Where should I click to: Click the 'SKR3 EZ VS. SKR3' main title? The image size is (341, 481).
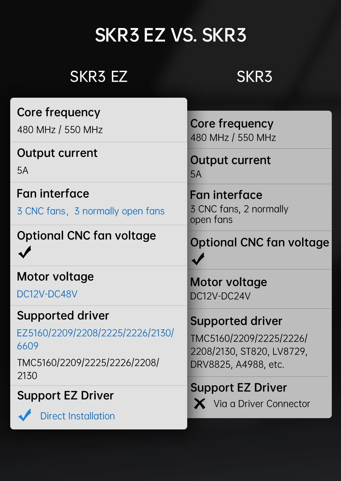[170, 35]
